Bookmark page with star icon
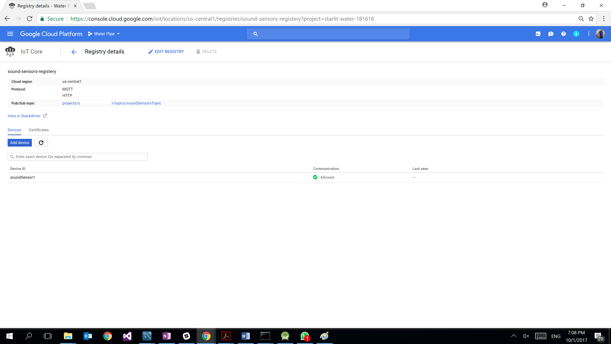Screen dimensions: 611x344 [x=591, y=19]
